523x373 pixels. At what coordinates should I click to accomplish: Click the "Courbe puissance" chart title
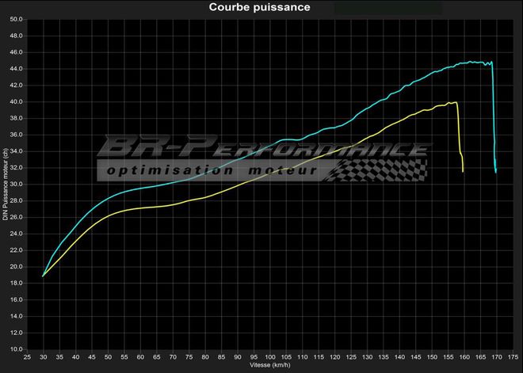click(259, 7)
